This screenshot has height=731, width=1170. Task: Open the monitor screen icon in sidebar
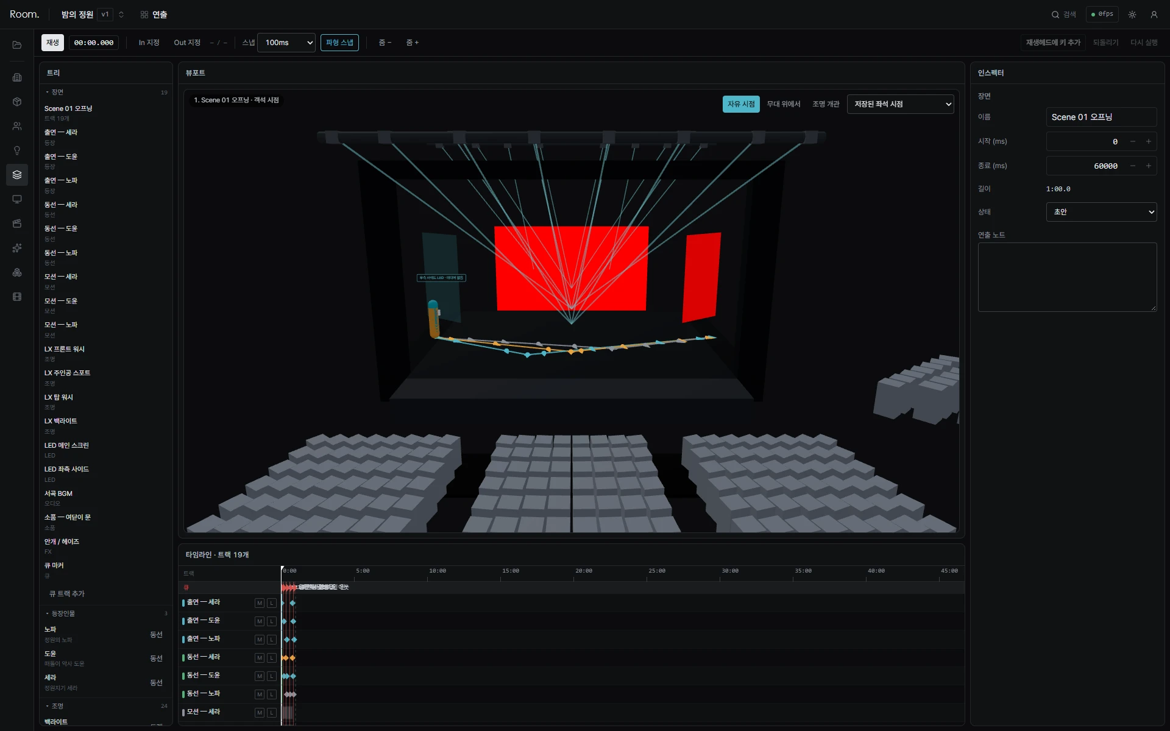click(x=17, y=199)
